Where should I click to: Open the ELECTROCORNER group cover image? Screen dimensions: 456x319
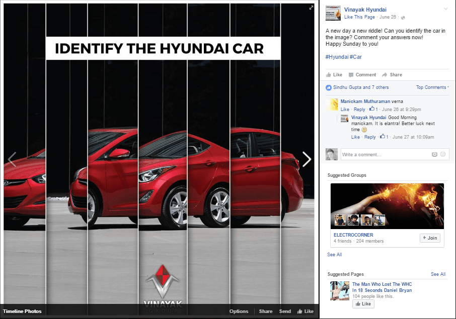coord(387,206)
